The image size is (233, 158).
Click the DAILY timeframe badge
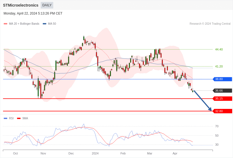[x=47, y=5]
